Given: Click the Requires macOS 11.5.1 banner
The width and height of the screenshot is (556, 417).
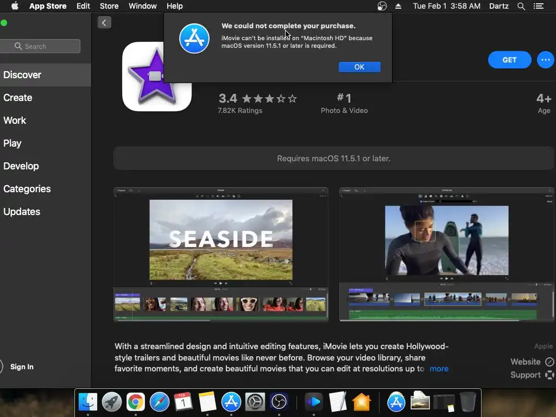Looking at the screenshot, I should click(333, 159).
